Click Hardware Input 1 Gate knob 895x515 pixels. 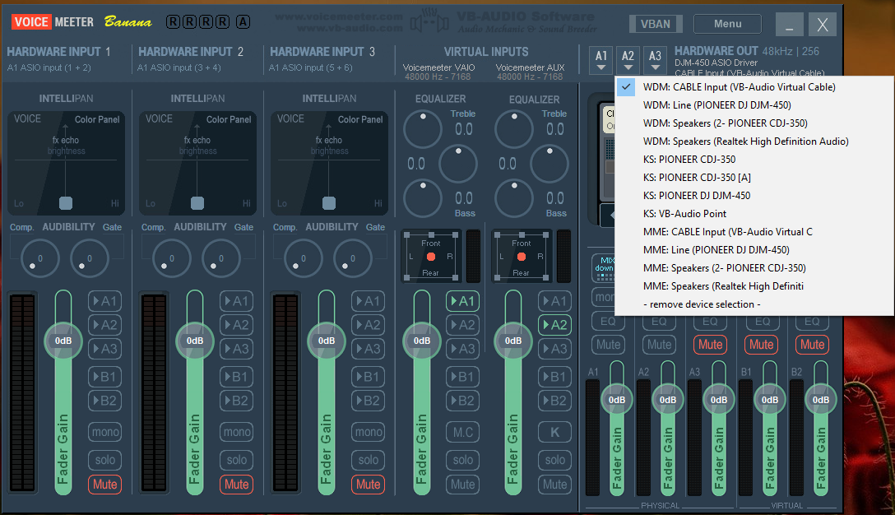[x=89, y=258]
